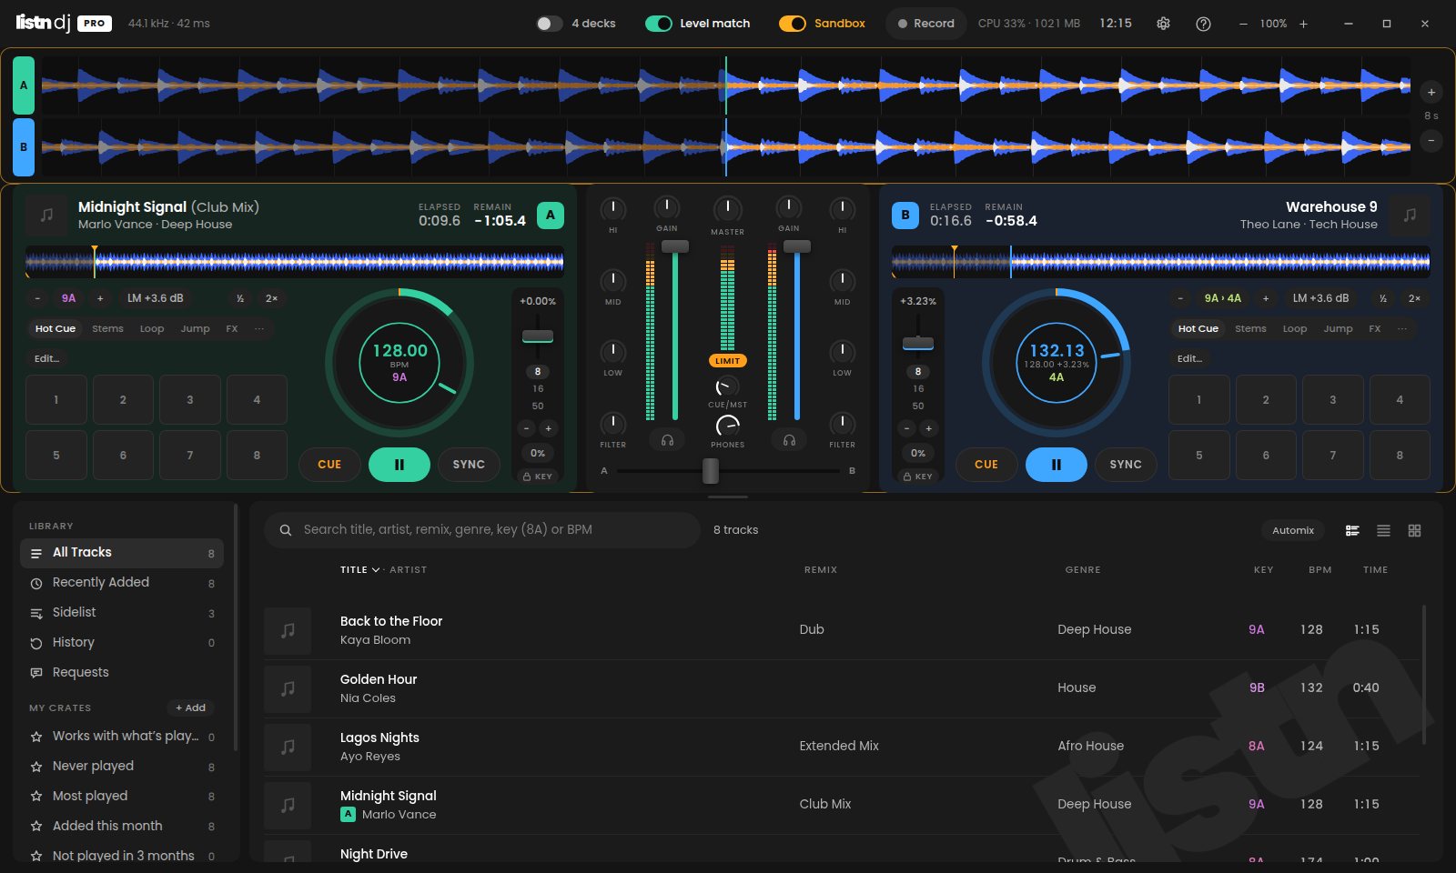Click the Automix button

coord(1293,530)
